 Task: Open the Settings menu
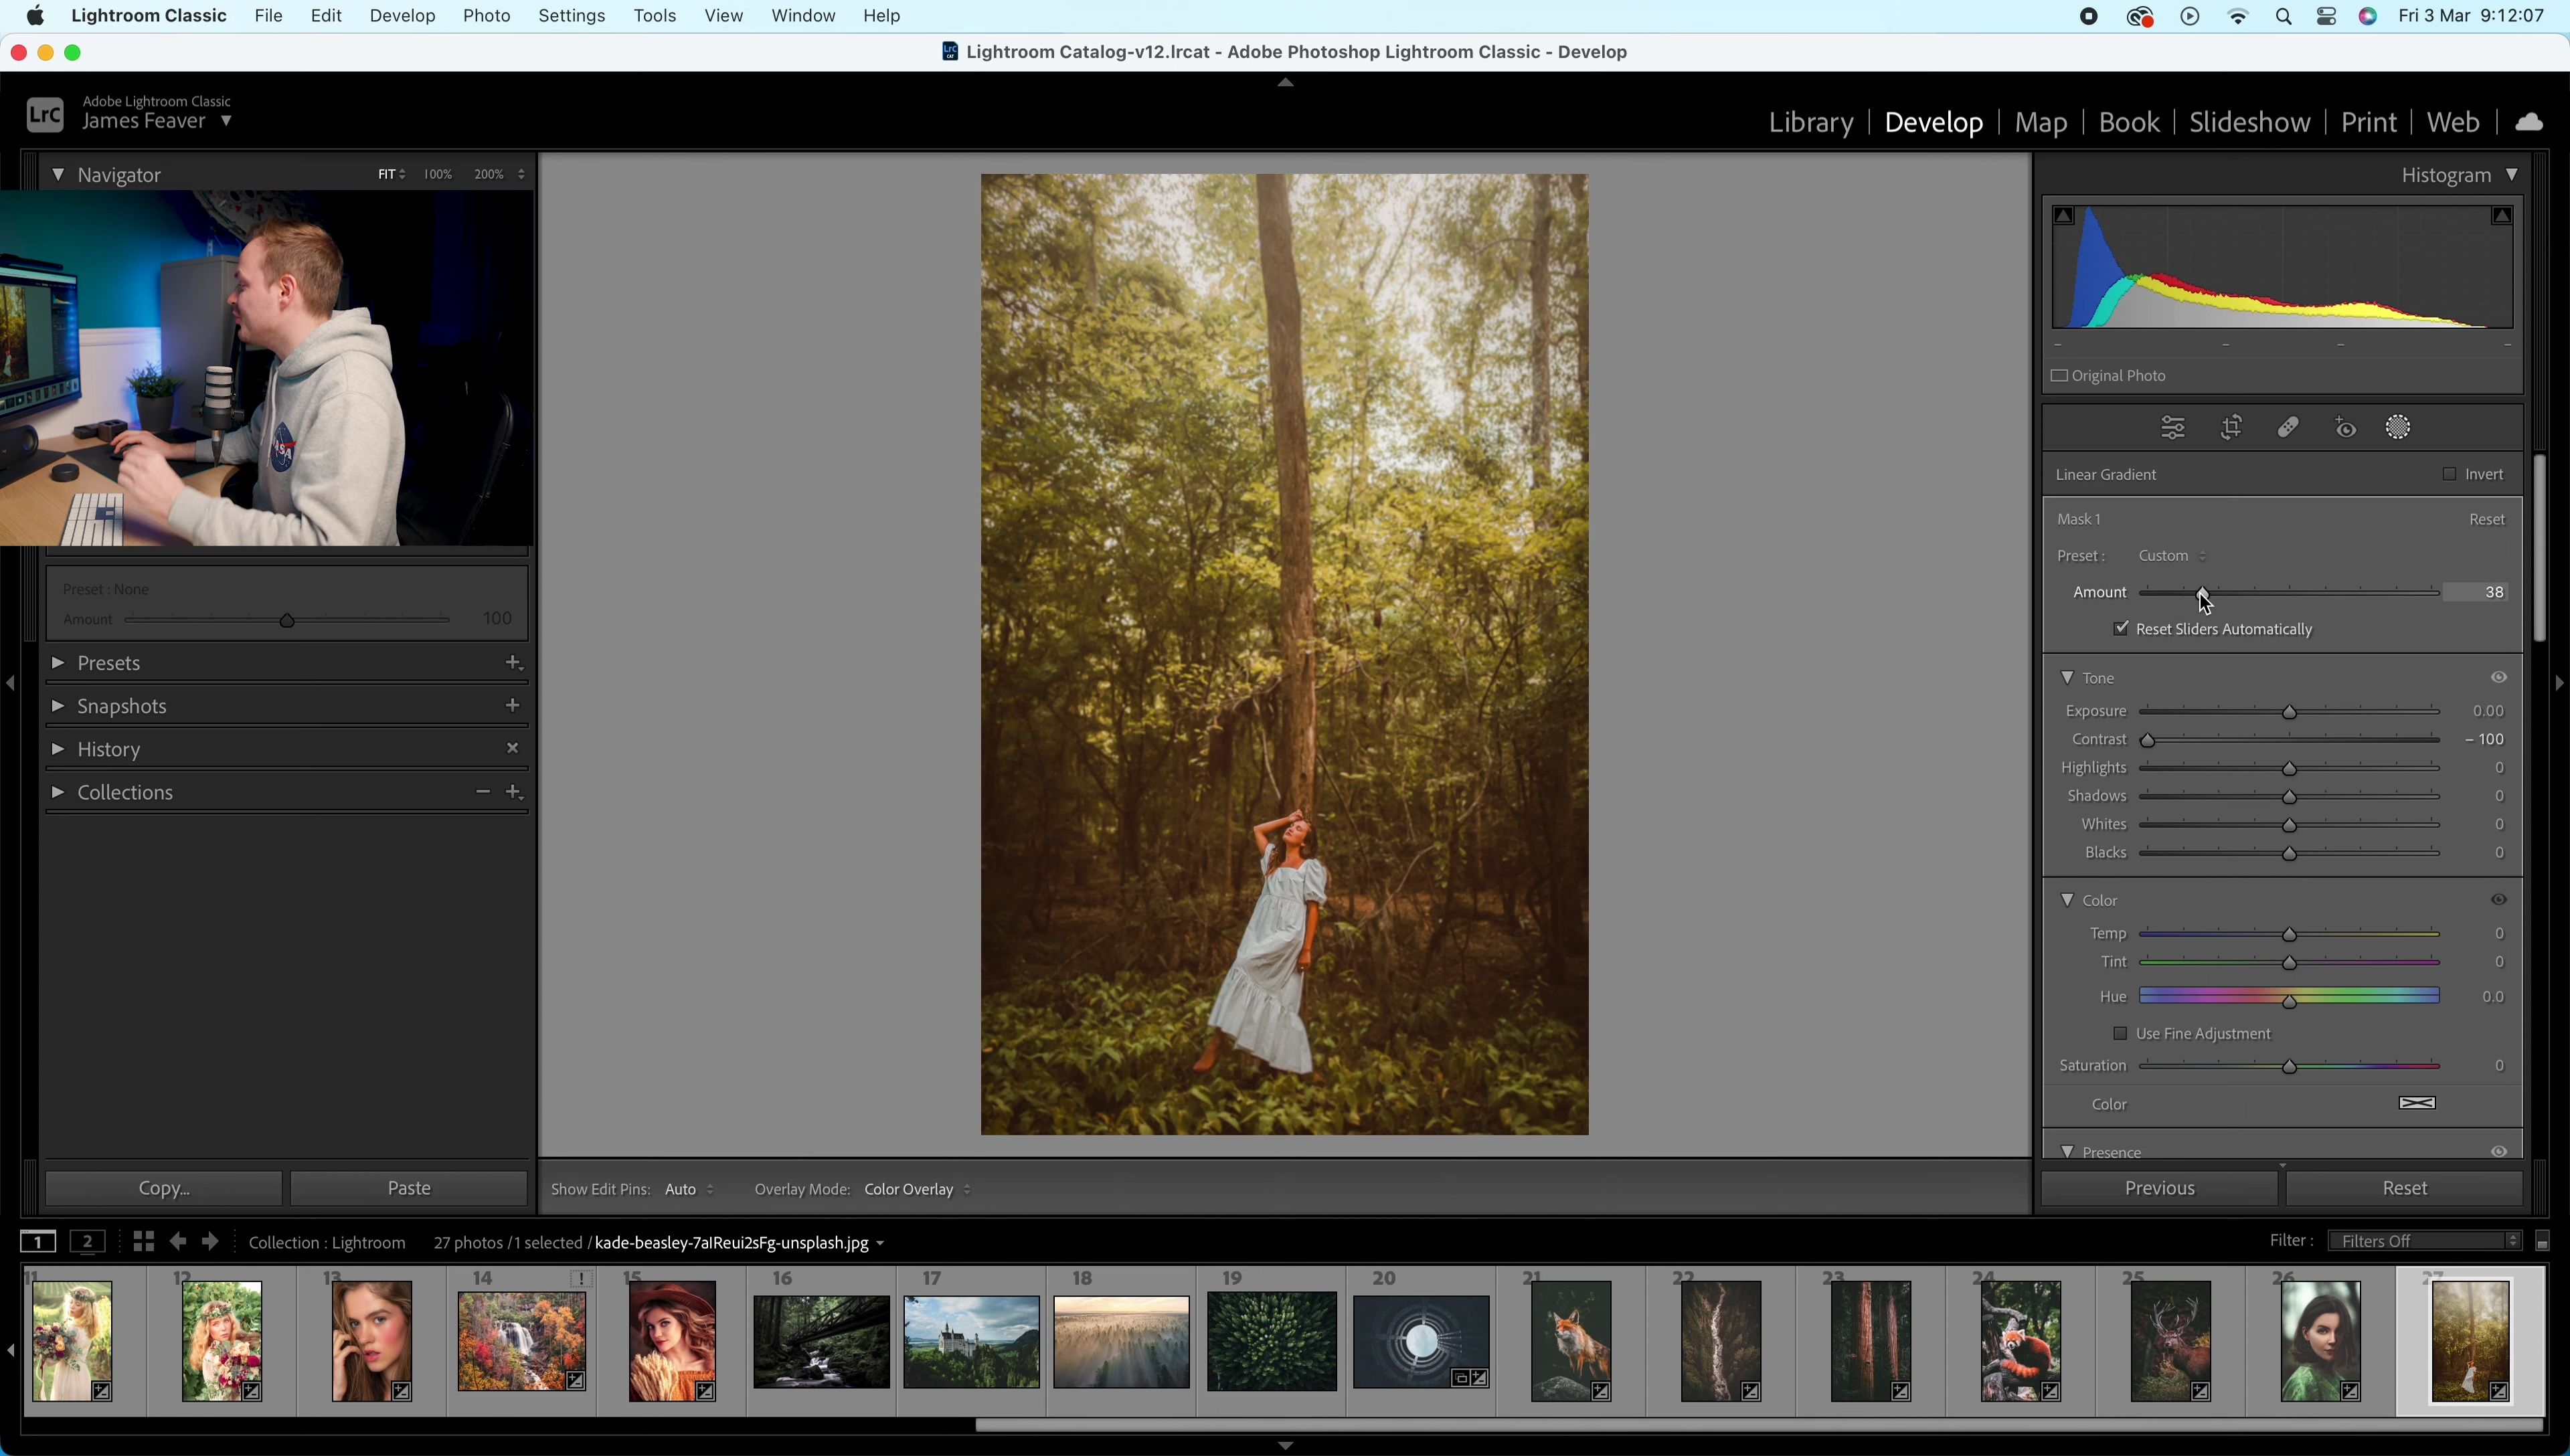571,16
